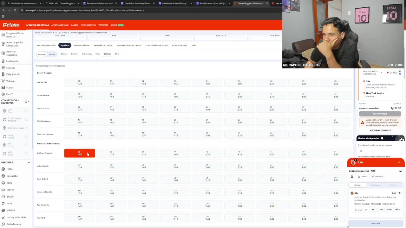The image size is (406, 228).
Task: Open Los favoritos in the sidebar
Action: click(13, 61)
